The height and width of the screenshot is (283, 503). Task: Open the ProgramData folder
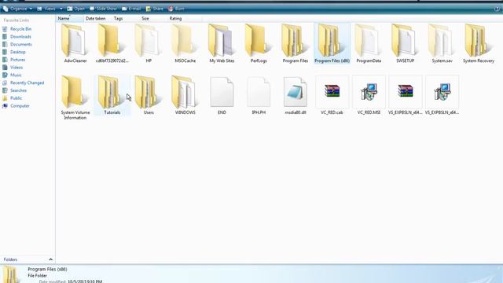(369, 43)
